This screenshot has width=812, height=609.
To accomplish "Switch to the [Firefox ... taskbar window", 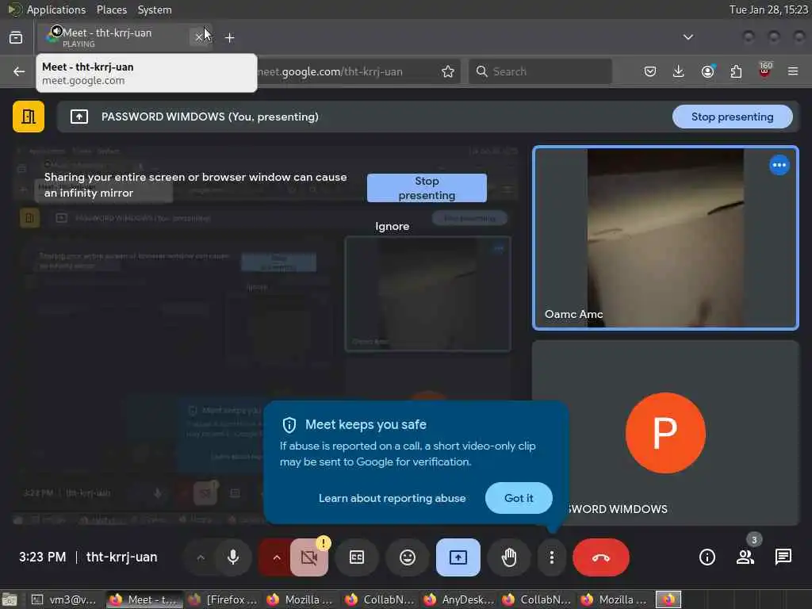I will pyautogui.click(x=223, y=599).
